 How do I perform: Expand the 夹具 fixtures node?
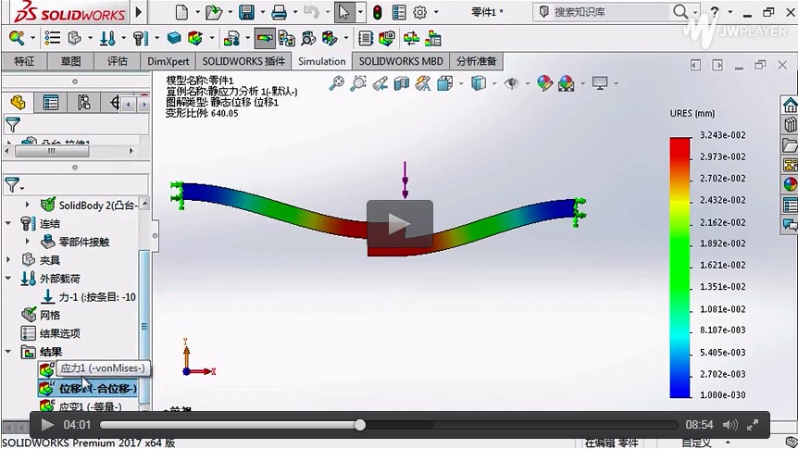9,260
